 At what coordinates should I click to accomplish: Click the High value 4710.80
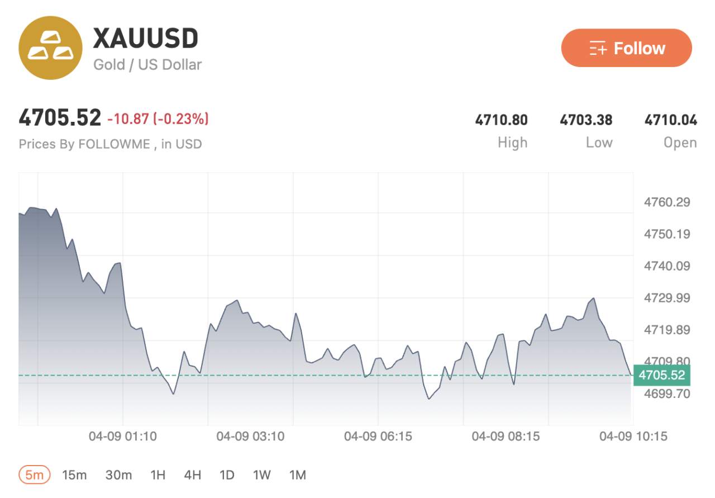point(502,119)
